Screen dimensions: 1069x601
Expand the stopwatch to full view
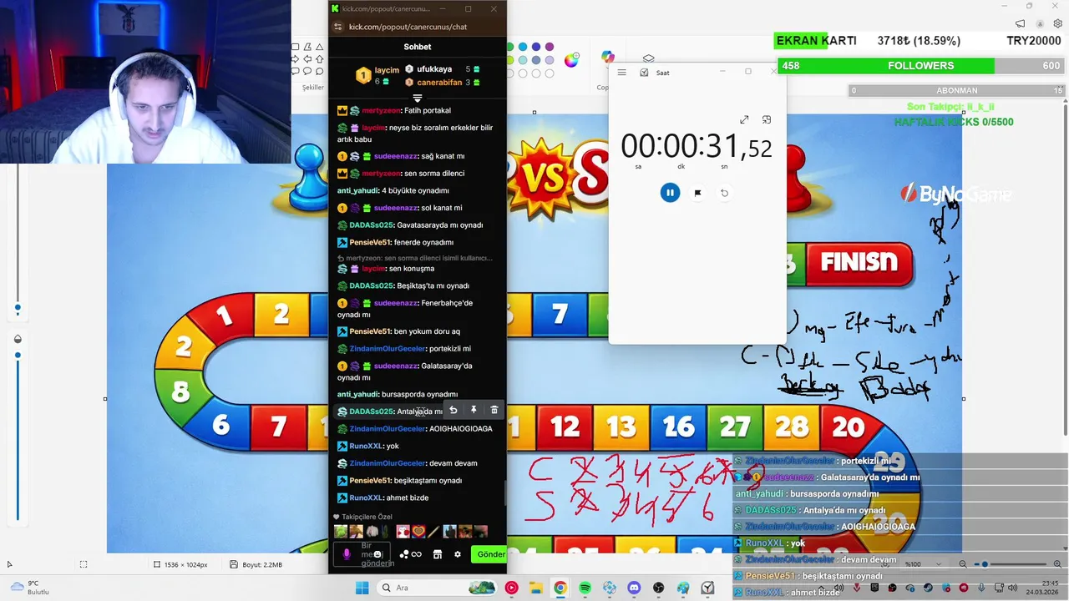pyautogui.click(x=744, y=120)
